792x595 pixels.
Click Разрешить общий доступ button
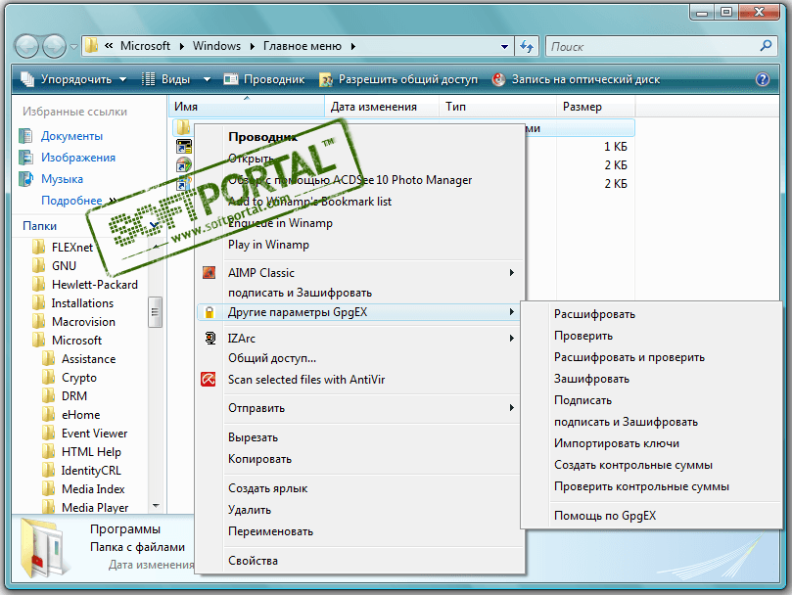click(x=398, y=79)
